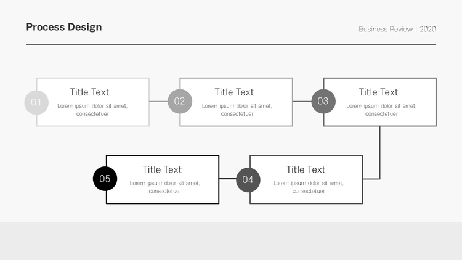Select Title Text in step 05 box
462x260 pixels.
[162, 169]
